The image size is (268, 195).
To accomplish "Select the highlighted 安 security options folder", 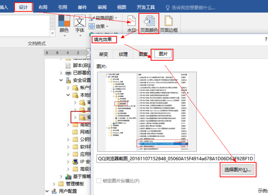I will point(83,117).
